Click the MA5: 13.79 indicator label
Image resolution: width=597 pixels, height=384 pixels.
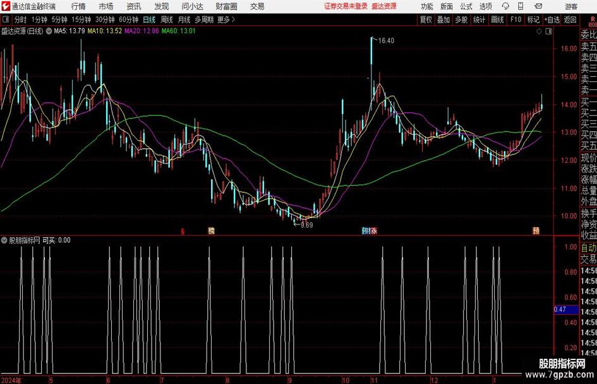tap(69, 31)
